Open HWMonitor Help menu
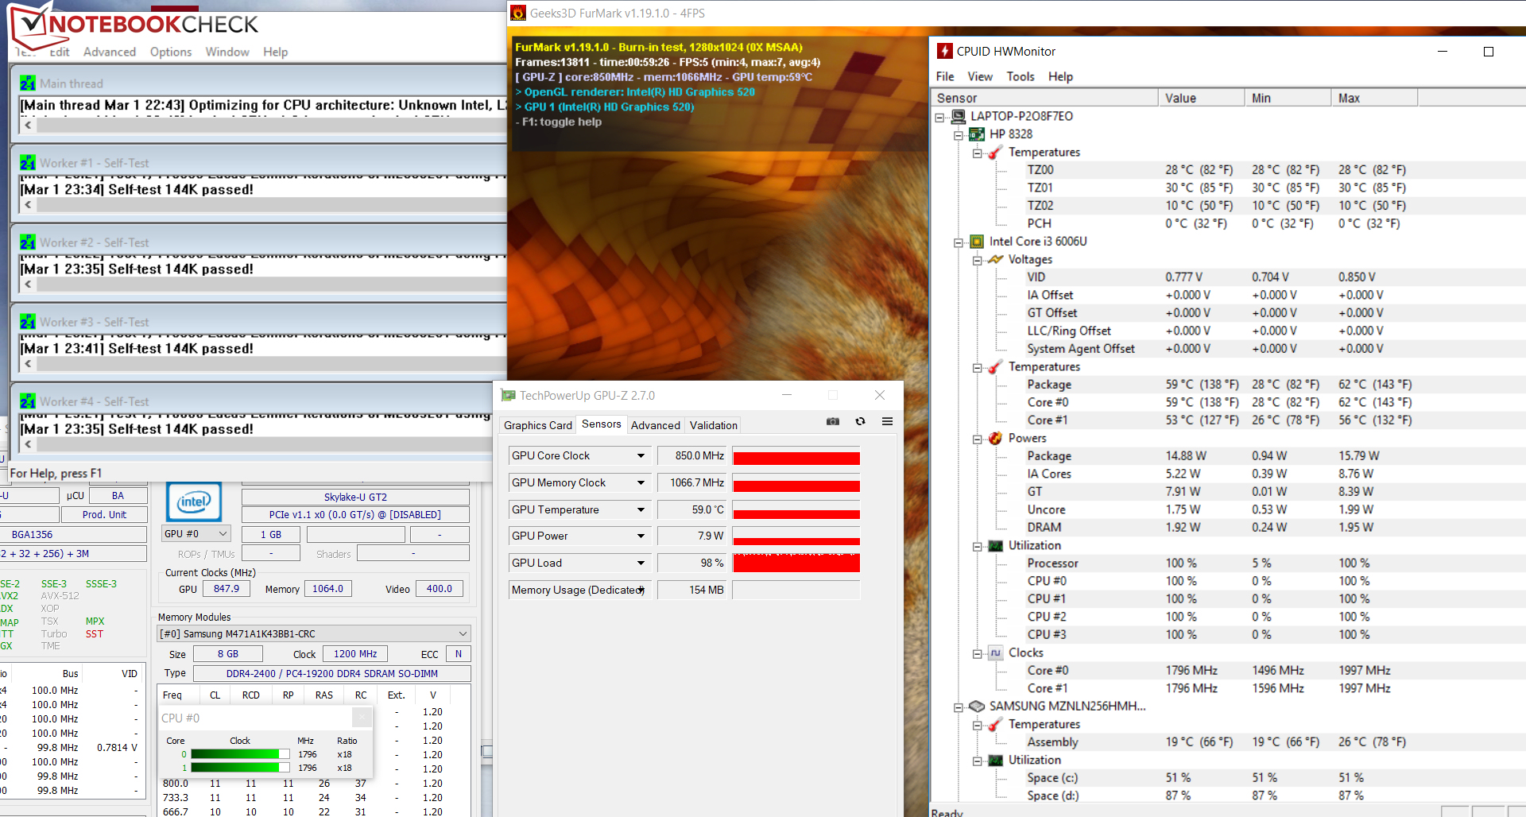1526x817 pixels. (1060, 76)
